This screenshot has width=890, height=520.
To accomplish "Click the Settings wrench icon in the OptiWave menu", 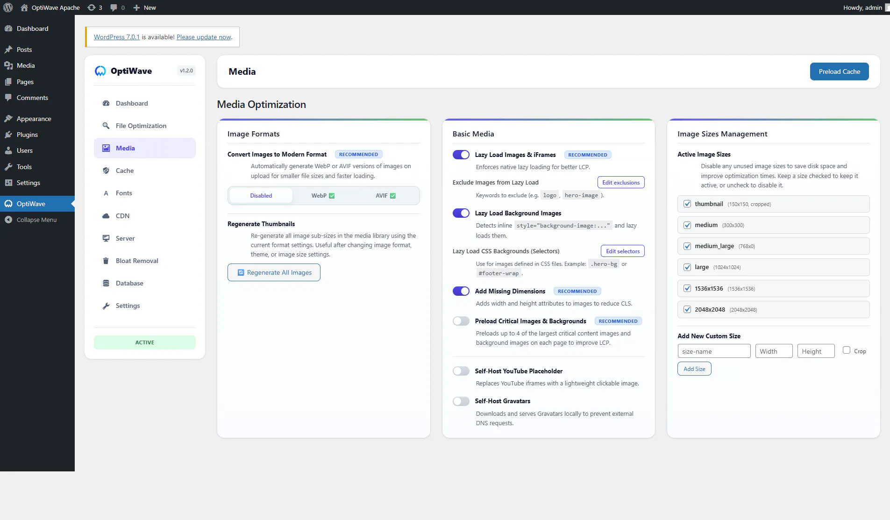I will (106, 306).
